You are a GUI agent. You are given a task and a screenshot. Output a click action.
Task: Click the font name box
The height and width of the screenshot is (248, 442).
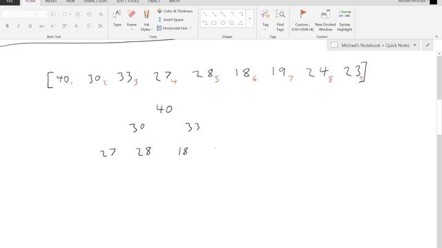pyautogui.click(x=19, y=14)
